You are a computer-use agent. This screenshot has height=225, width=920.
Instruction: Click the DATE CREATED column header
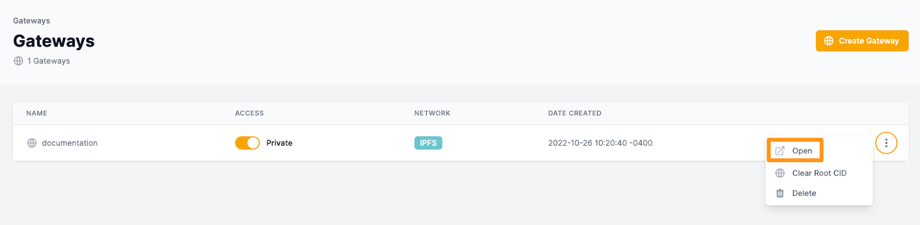(574, 113)
